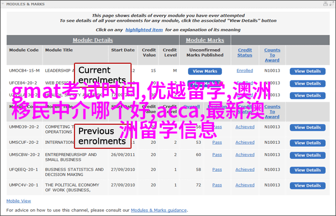Click the 'Module Code' column header in current enrolments
Viewport: 336px width, 216px height.
(24, 50)
